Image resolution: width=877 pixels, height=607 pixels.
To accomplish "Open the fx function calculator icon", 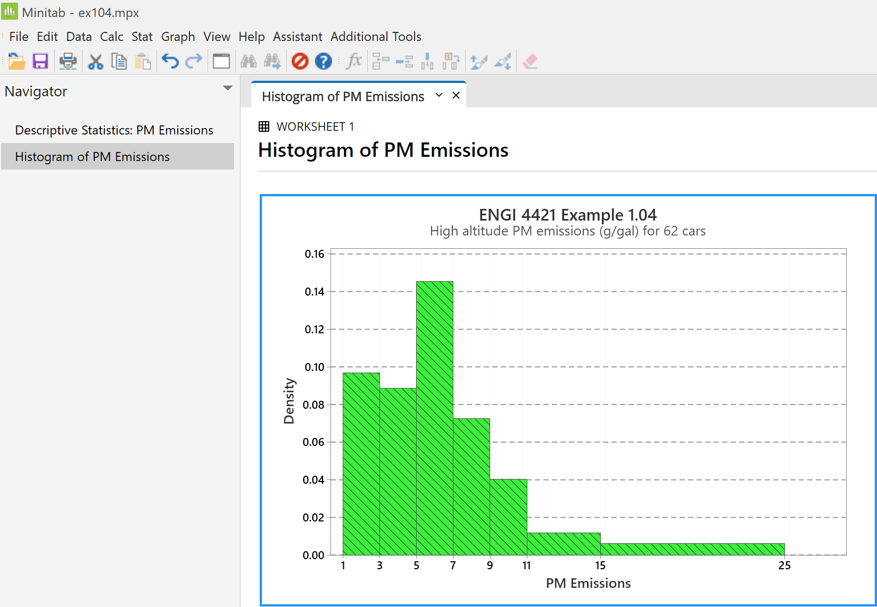I will click(x=354, y=62).
